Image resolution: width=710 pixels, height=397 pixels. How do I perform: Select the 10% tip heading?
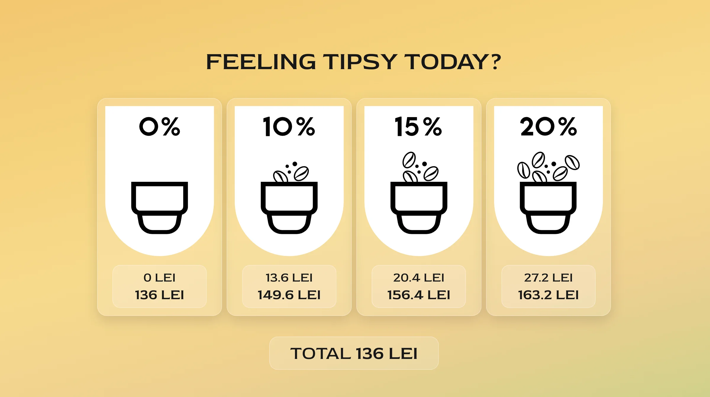click(289, 127)
